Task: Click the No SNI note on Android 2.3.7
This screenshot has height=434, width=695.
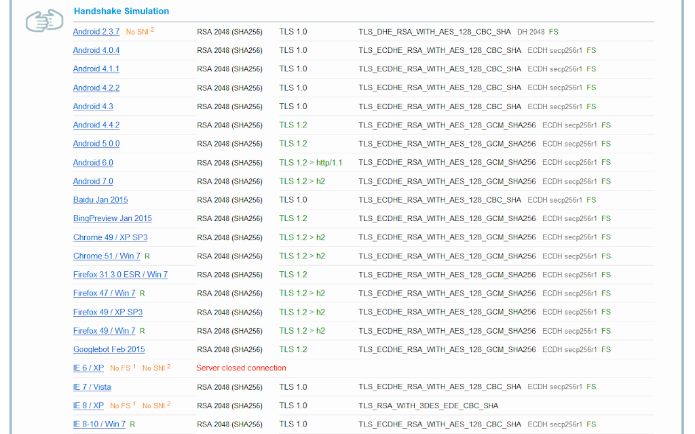Action: coord(140,32)
